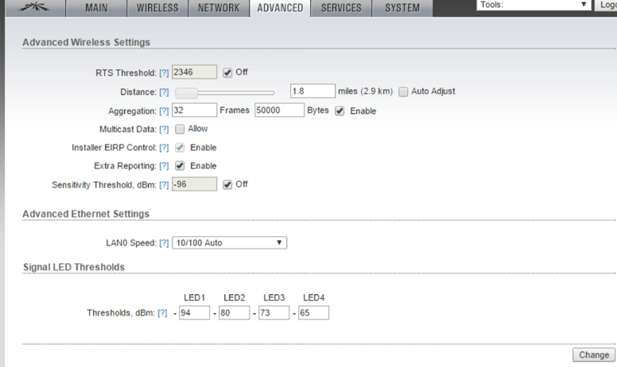Click the LED2 threshold field
The height and width of the screenshot is (367, 617).
tap(234, 313)
